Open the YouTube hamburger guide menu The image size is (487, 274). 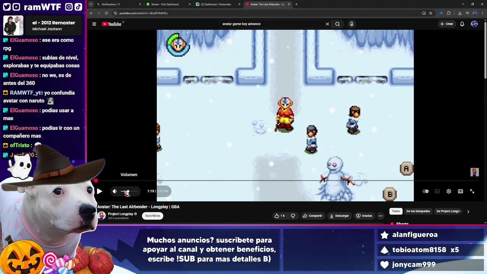94,24
